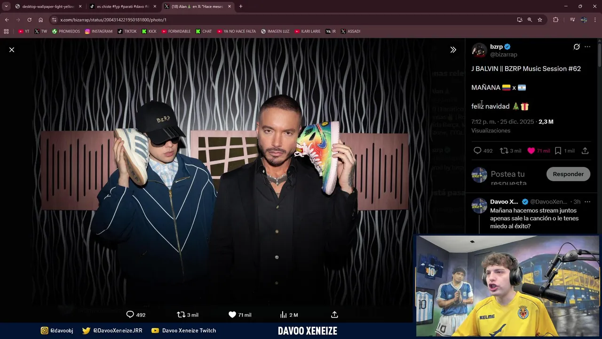
Task: Open the PROMIEDOS bookmark
Action: 66,31
